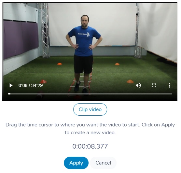Seek to one quarter of the video timeline

pyautogui.click(x=49, y=94)
